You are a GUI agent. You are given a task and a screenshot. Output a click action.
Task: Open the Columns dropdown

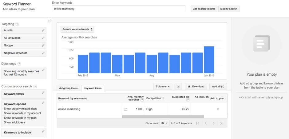pyautogui.click(x=163, y=86)
